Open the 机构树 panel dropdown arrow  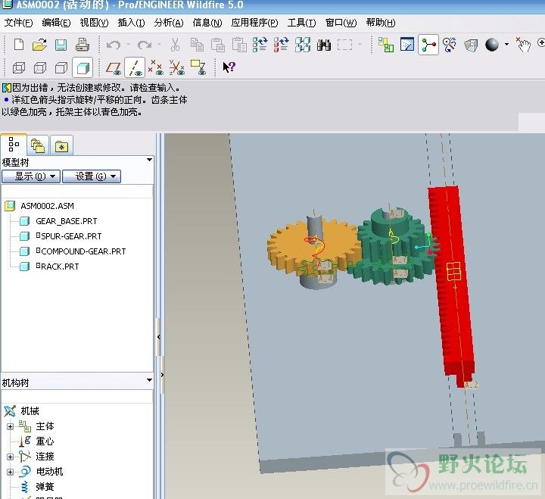[x=149, y=379]
